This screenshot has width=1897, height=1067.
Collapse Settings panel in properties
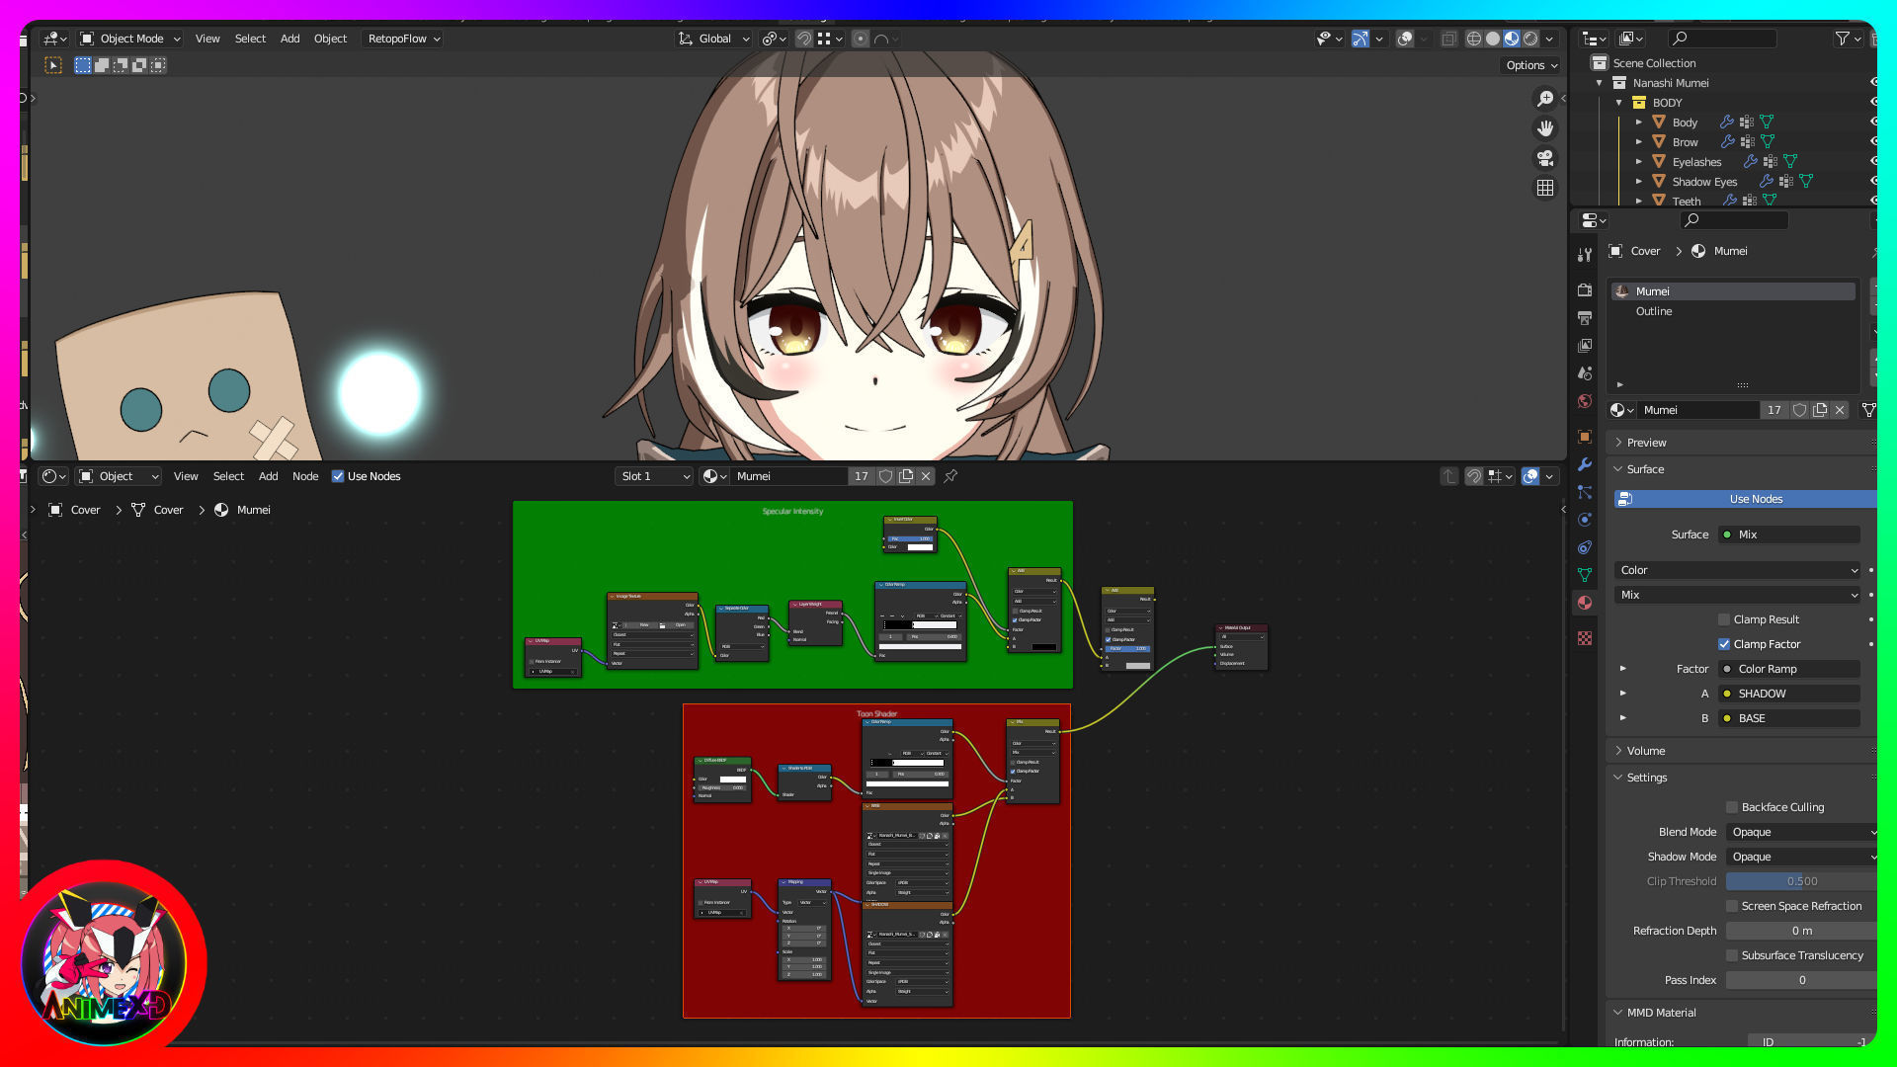[x=1646, y=778]
